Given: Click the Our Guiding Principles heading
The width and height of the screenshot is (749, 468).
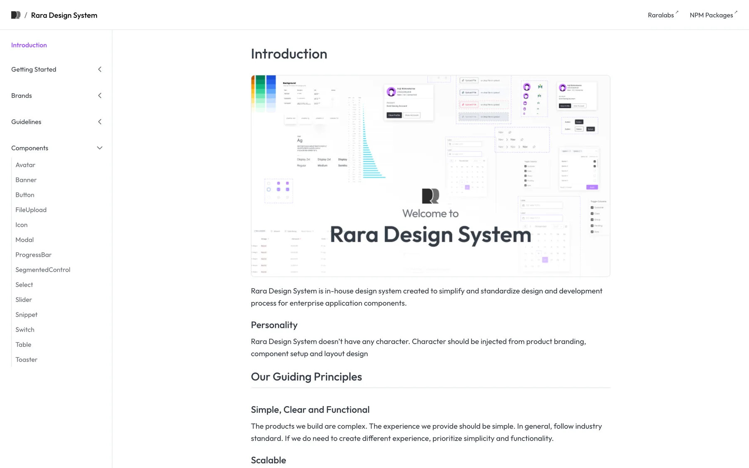Looking at the screenshot, I should click(x=306, y=376).
